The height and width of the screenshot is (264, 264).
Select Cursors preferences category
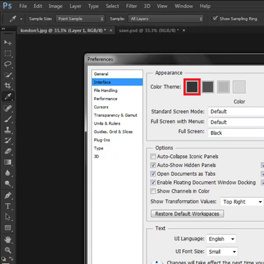117,107
